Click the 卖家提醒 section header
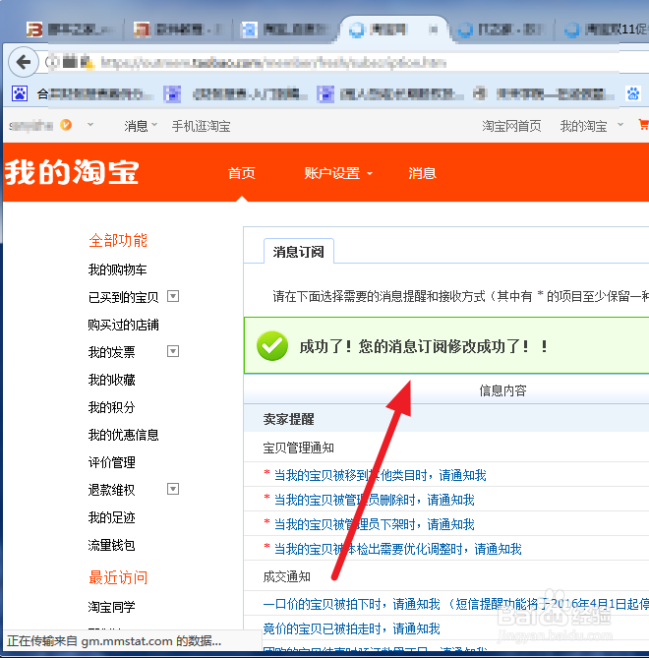 (289, 419)
